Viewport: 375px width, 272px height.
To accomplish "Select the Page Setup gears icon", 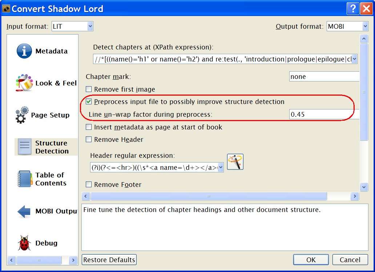I will [22, 115].
